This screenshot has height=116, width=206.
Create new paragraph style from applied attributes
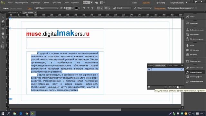point(178,87)
